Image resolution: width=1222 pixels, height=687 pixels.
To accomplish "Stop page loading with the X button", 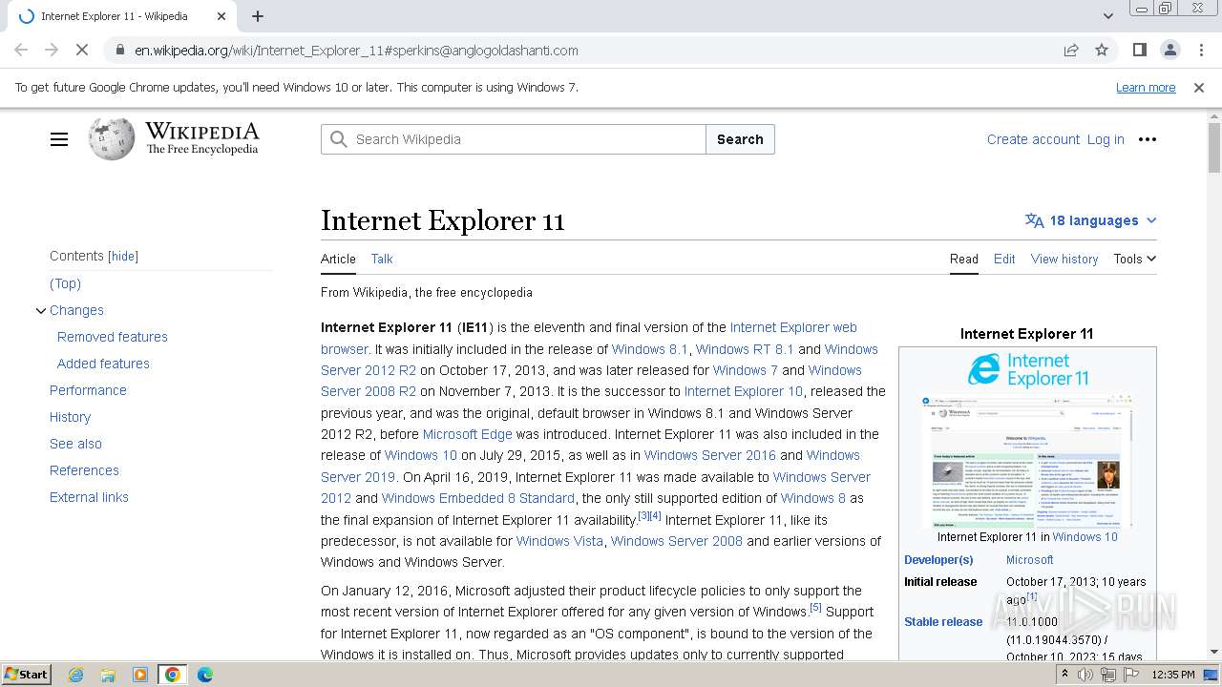I will click(x=82, y=50).
